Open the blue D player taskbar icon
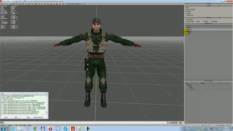233x131 pixels. [x=58, y=128]
